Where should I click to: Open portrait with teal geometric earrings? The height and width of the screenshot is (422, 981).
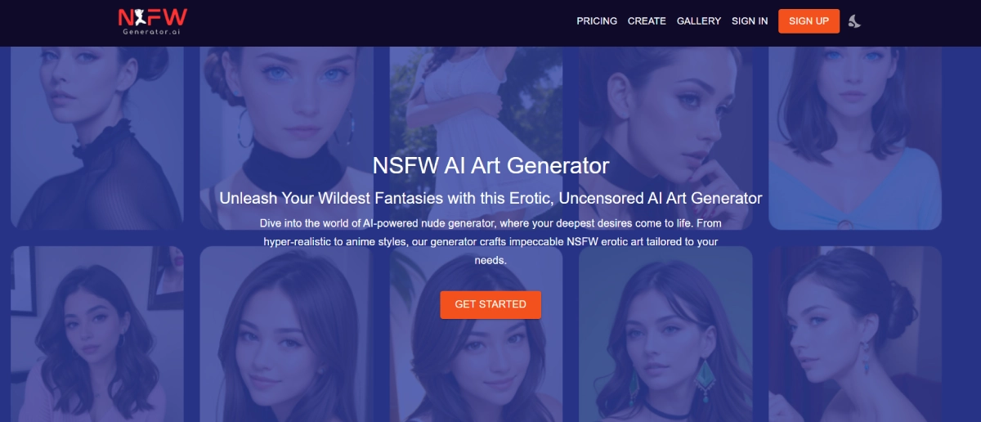pos(665,334)
